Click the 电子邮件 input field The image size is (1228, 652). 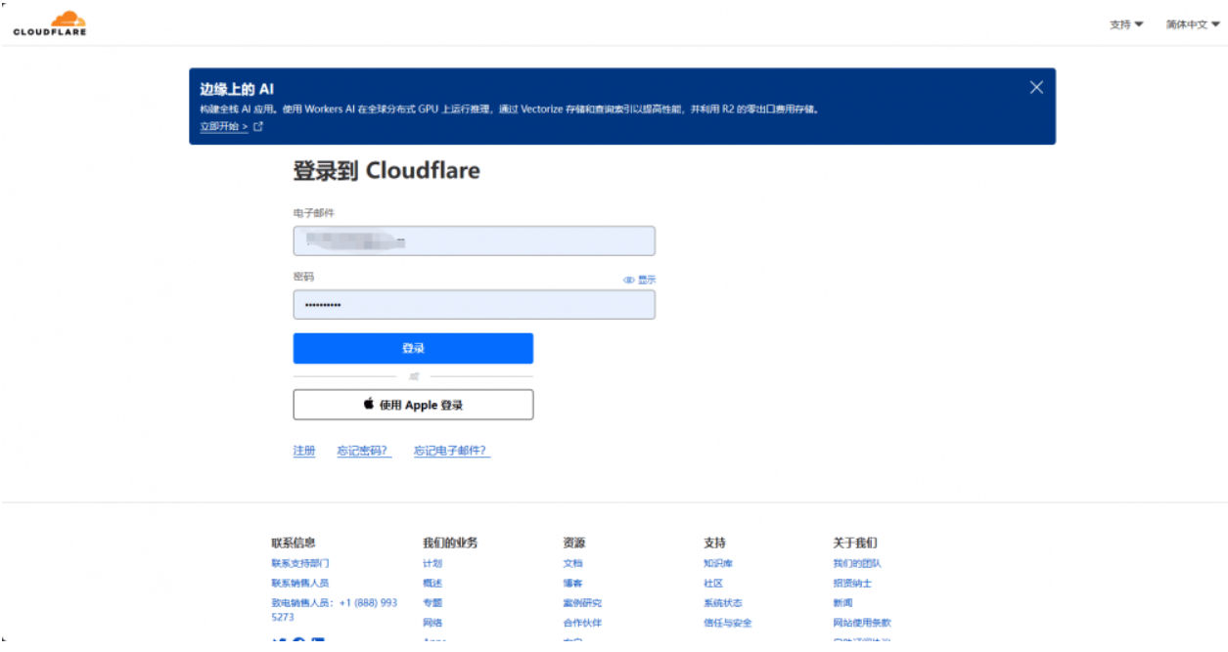pyautogui.click(x=474, y=240)
